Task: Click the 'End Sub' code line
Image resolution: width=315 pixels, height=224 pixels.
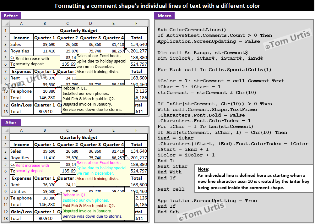Action: tap(168, 212)
